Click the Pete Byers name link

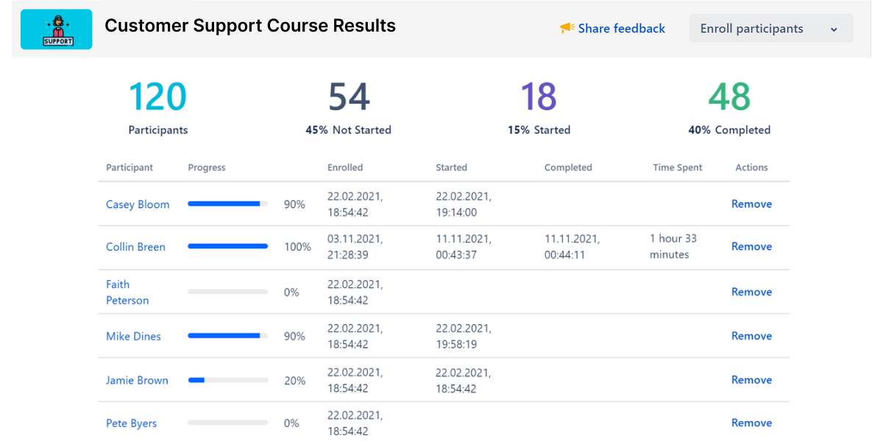pyautogui.click(x=131, y=423)
